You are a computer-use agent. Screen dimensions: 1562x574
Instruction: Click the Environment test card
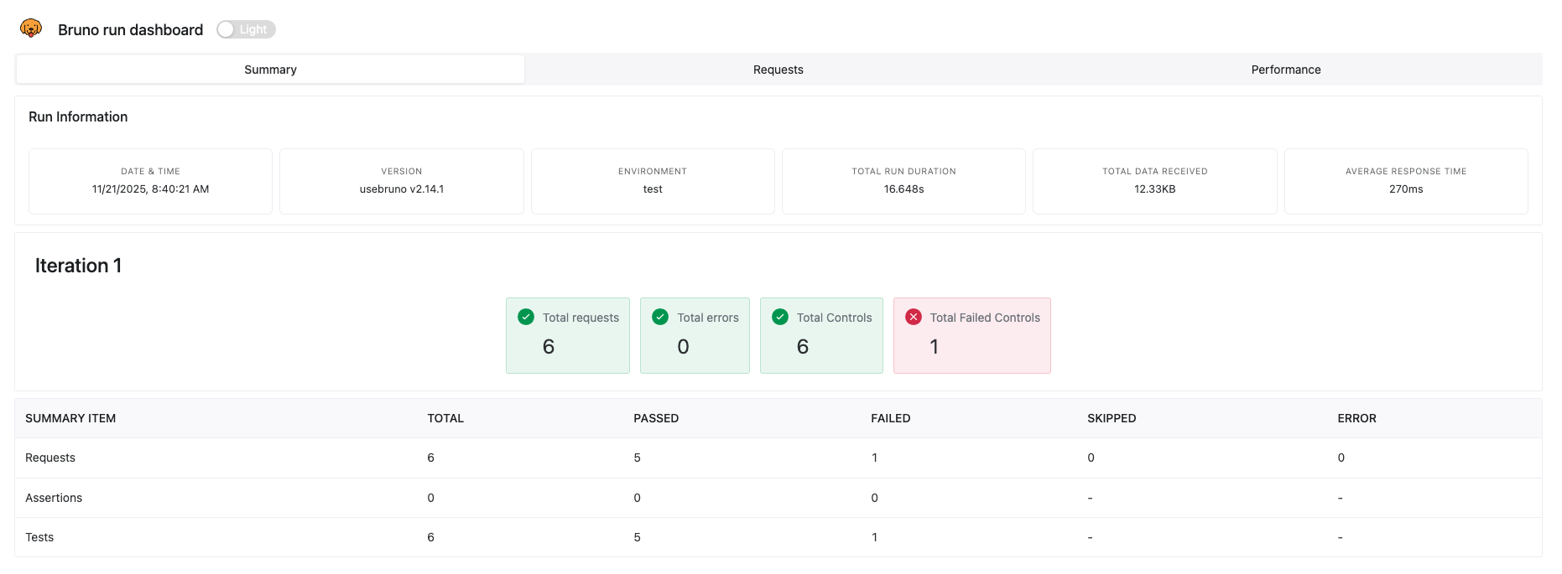(x=652, y=181)
